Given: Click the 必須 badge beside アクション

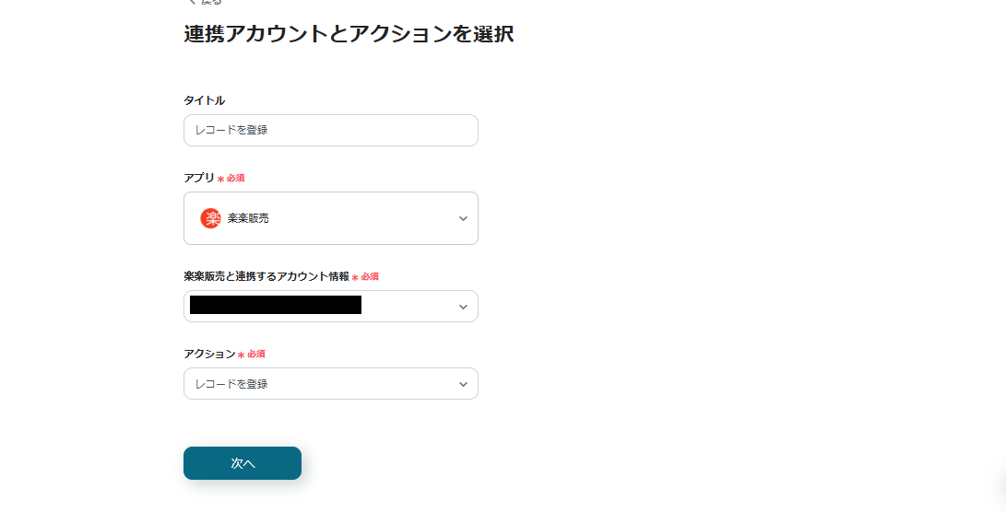Looking at the screenshot, I should click(x=256, y=354).
